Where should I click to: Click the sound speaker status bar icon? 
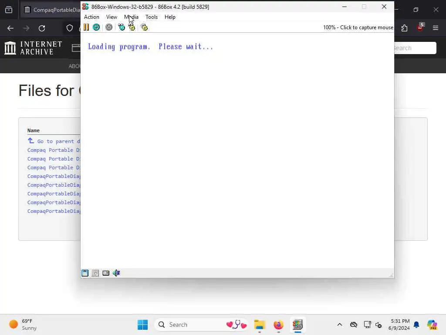[x=116, y=273]
